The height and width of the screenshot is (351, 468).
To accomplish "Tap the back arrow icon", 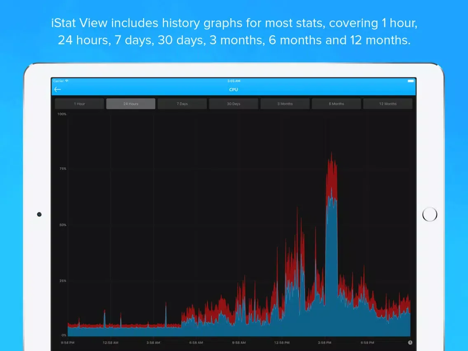I will point(58,89).
